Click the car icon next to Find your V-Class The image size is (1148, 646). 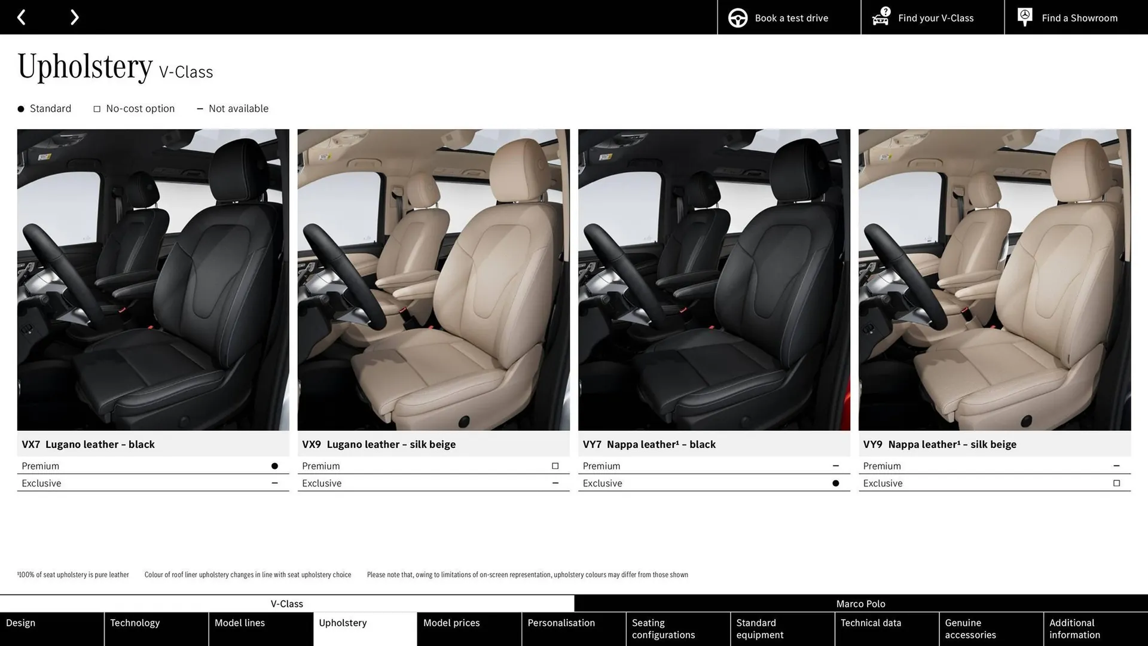coord(880,17)
